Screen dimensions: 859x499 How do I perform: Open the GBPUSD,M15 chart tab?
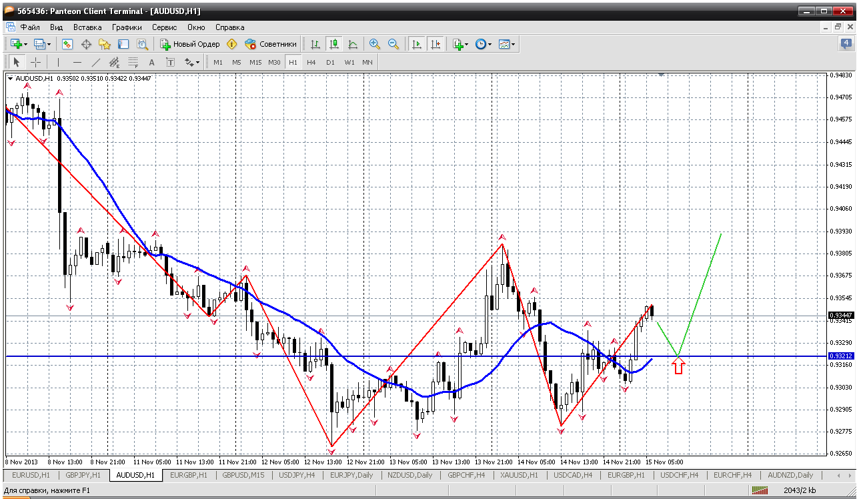point(243,475)
